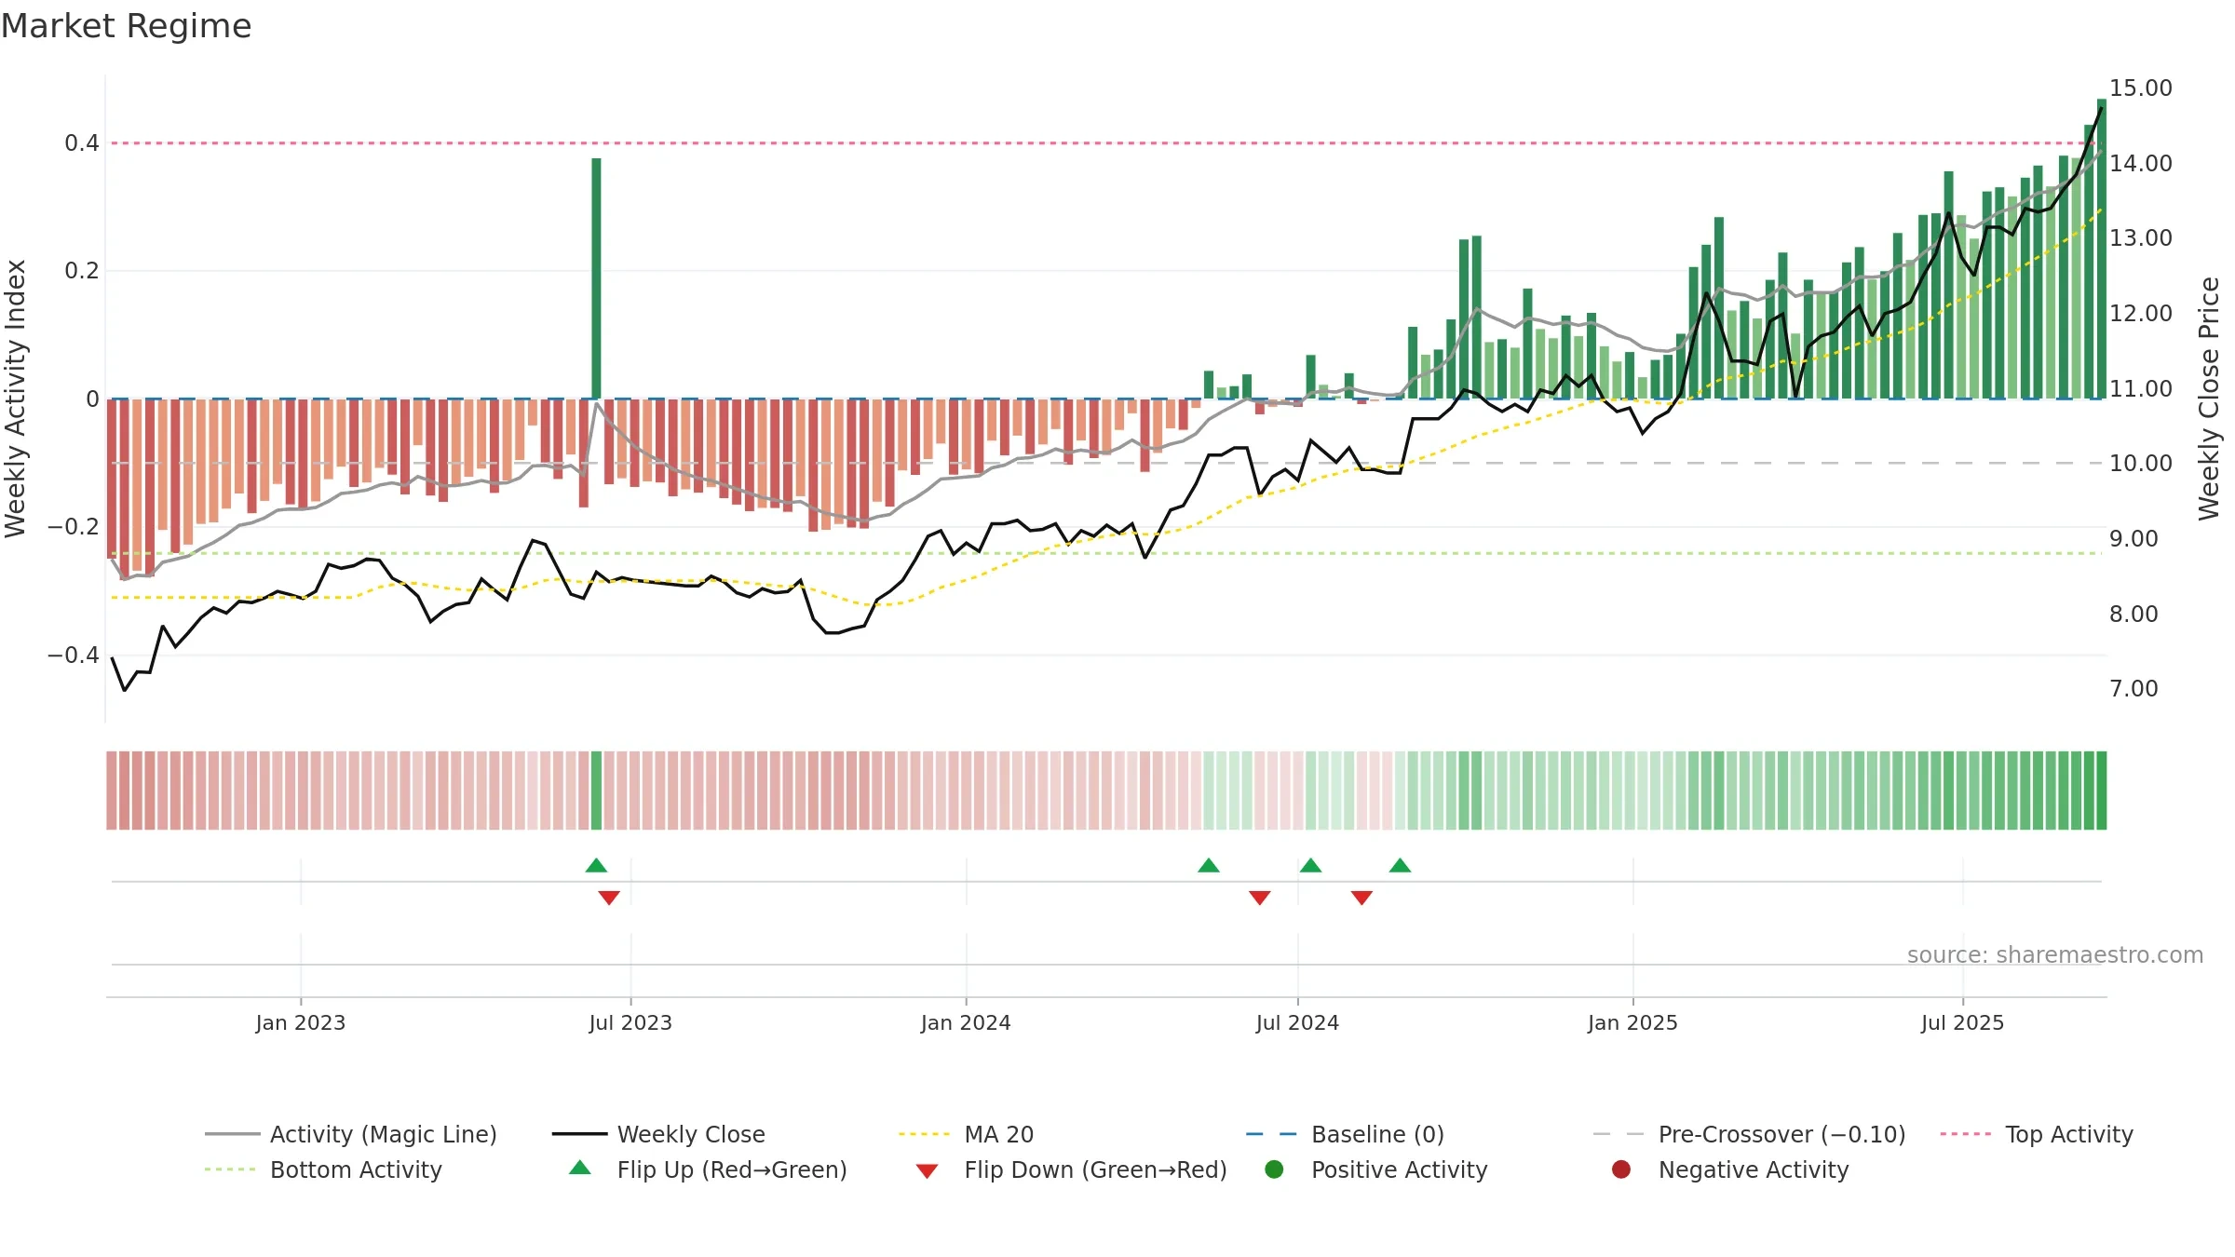The image size is (2235, 1257).
Task: Click the light green Bottom Activity legend swatch
Action: (230, 1169)
